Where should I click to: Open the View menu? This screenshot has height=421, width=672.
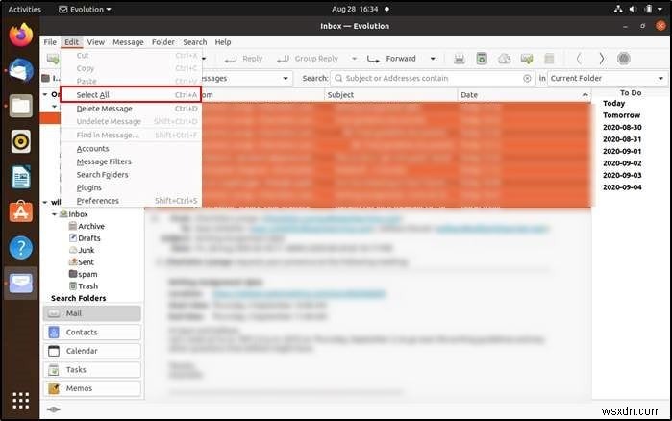[95, 42]
